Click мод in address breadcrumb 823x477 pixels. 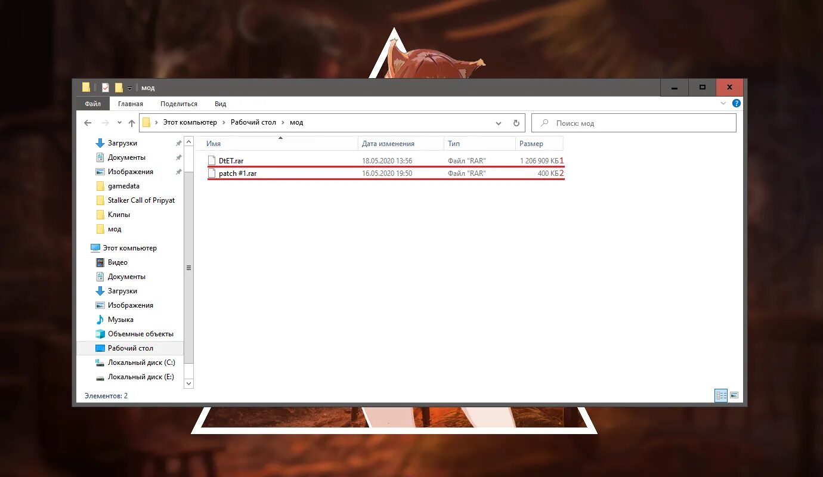(x=296, y=122)
